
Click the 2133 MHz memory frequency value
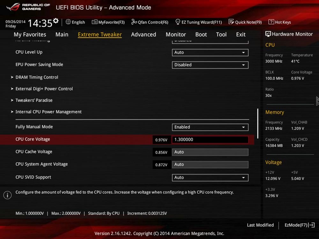point(274,128)
